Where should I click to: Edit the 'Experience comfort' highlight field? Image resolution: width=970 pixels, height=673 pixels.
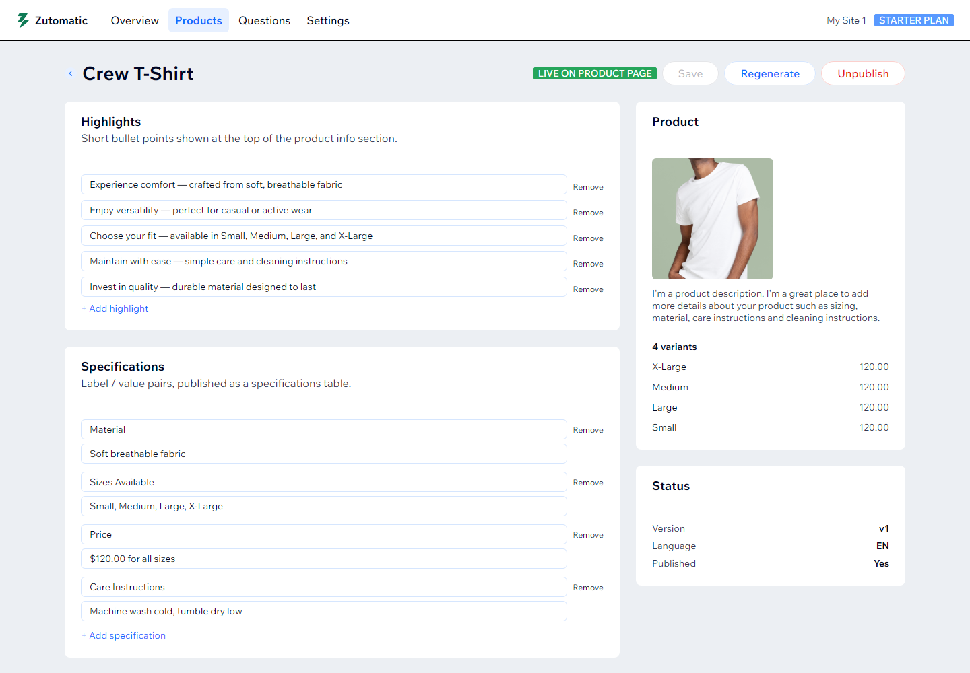[324, 184]
